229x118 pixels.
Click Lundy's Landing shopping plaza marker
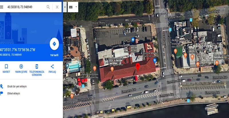(x=133, y=40)
